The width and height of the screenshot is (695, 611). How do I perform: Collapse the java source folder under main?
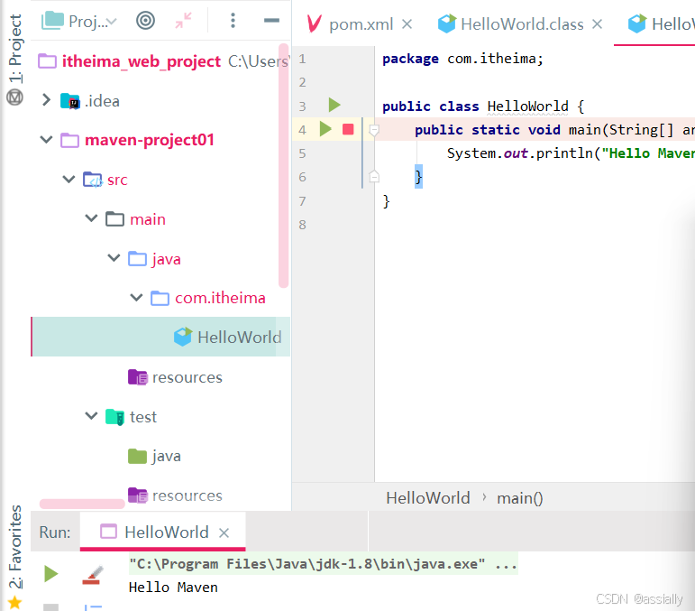tap(114, 258)
